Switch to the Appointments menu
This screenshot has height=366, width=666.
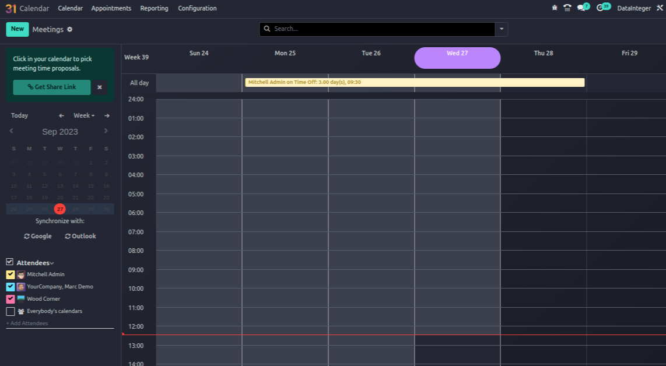111,8
